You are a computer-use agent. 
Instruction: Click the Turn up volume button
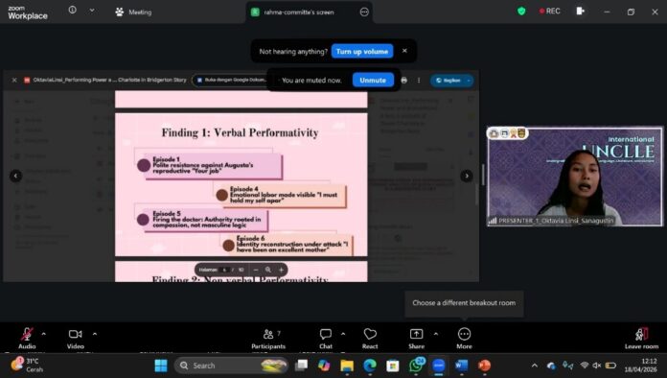(362, 52)
